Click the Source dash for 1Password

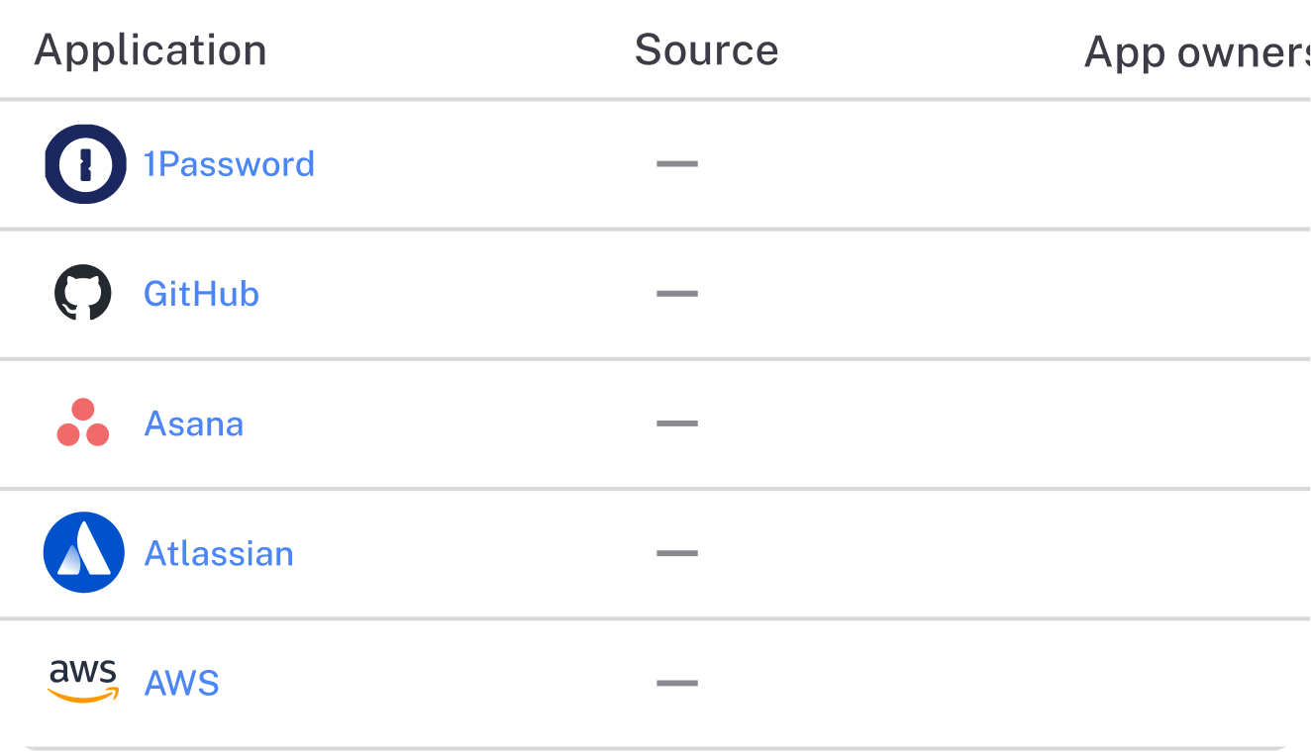pos(677,164)
